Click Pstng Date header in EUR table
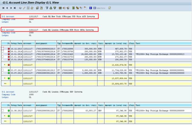The width and height of the screenshot is (192, 125). tap(16, 44)
